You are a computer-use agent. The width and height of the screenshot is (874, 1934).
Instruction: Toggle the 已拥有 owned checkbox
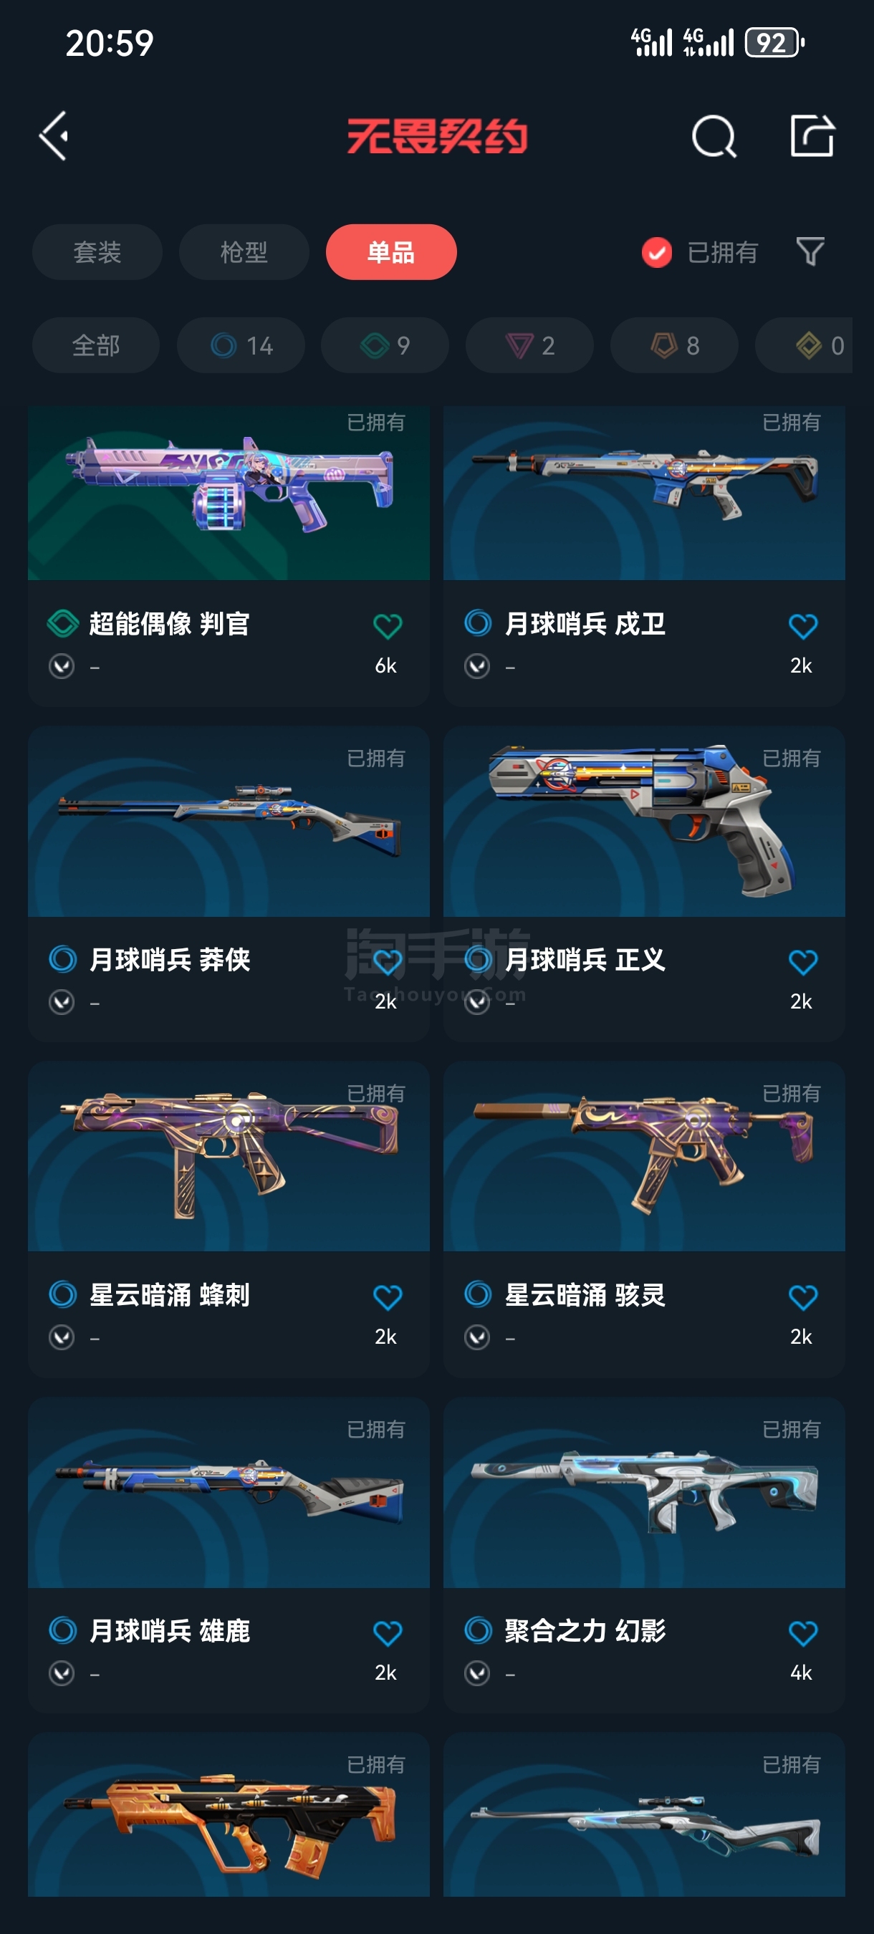click(x=656, y=252)
